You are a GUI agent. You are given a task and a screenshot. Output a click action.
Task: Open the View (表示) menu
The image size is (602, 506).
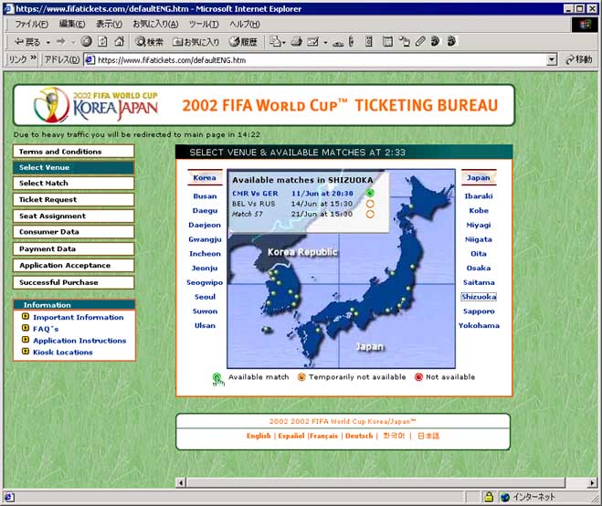(109, 24)
